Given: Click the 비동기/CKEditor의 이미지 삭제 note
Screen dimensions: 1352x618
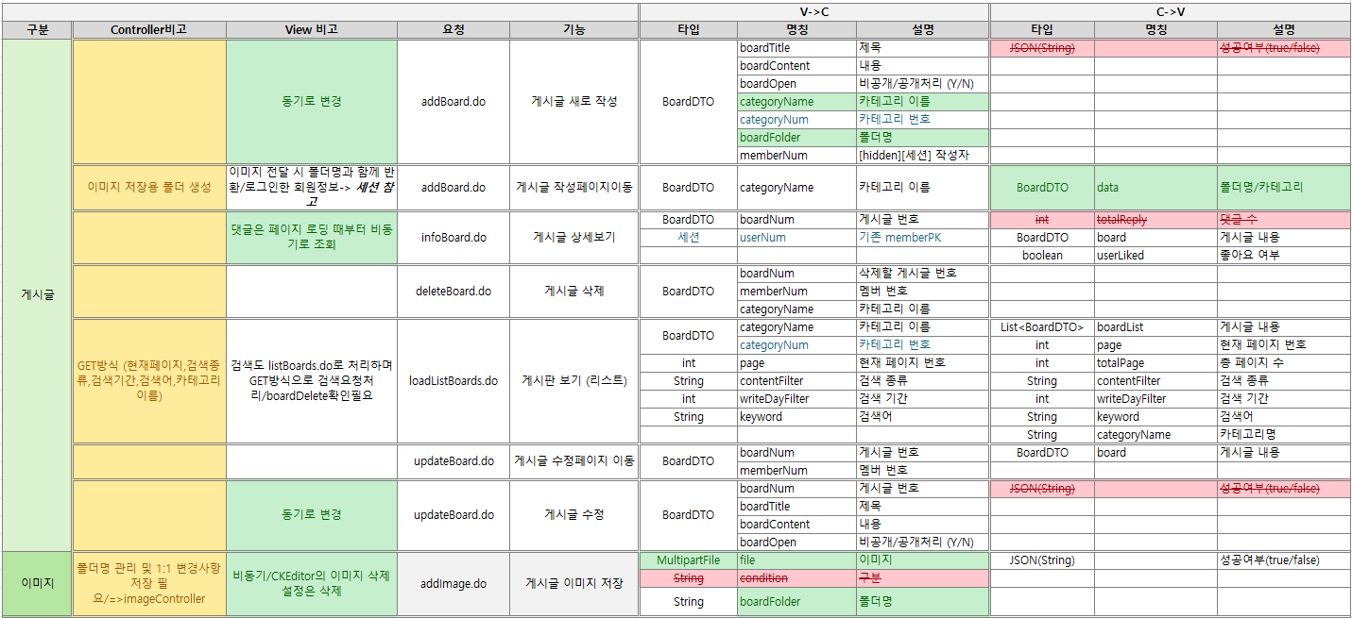Looking at the screenshot, I should point(311,584).
